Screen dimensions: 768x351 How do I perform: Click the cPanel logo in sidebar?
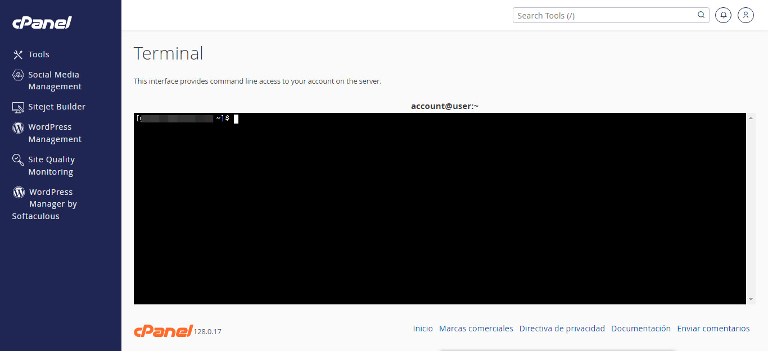[x=42, y=22]
